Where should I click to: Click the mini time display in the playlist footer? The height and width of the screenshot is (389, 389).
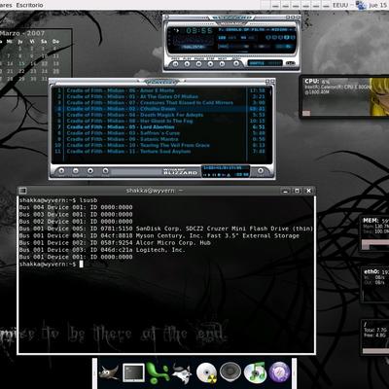coord(242,174)
